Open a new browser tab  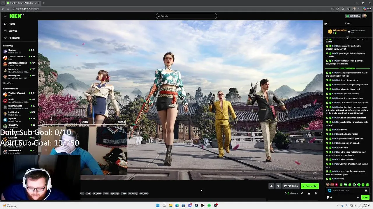click(x=44, y=3)
